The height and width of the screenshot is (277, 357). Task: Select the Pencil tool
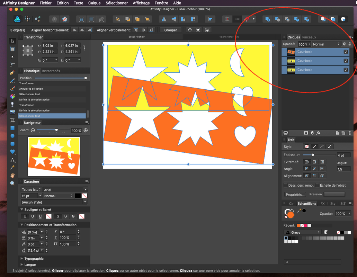click(x=12, y=81)
